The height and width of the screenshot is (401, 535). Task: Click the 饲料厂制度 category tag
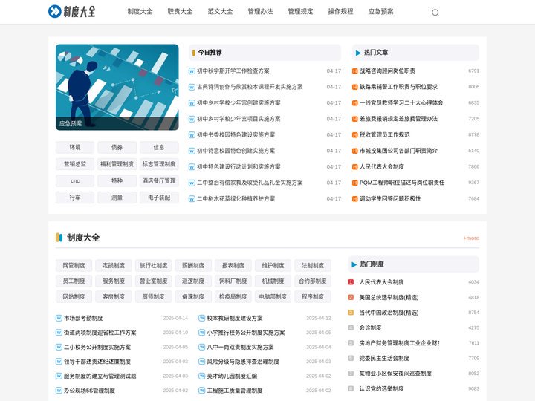[233, 281]
